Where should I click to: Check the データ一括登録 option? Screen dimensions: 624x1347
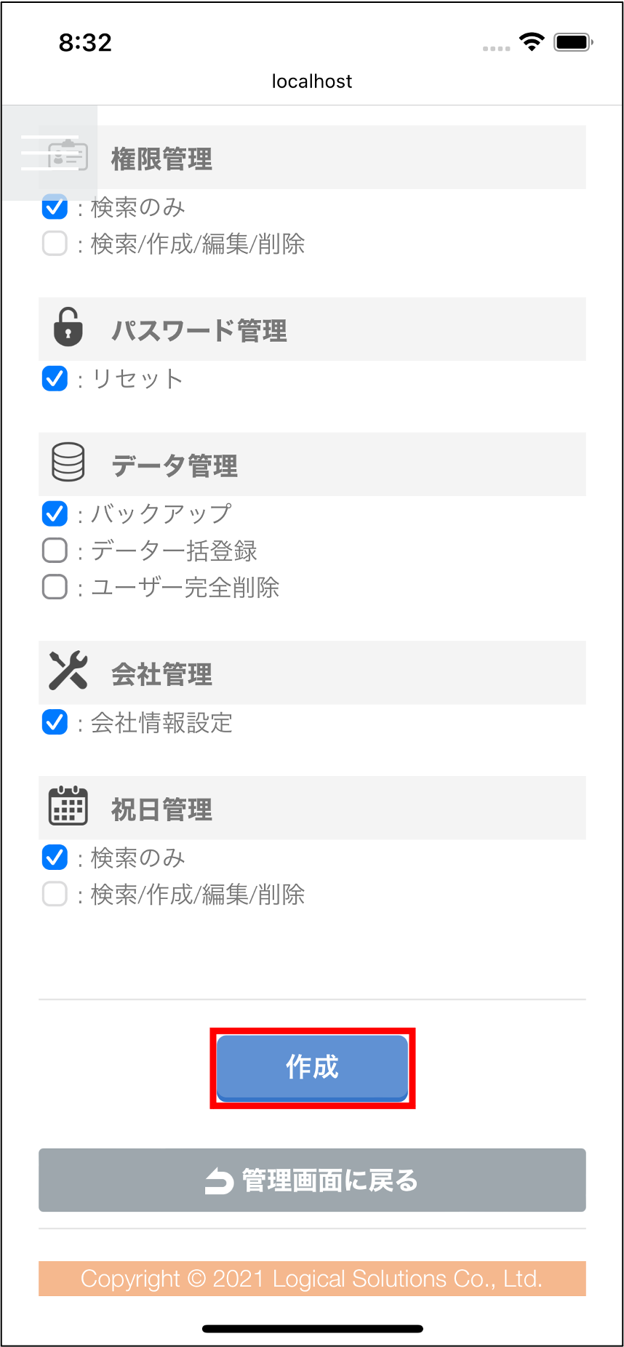click(55, 551)
